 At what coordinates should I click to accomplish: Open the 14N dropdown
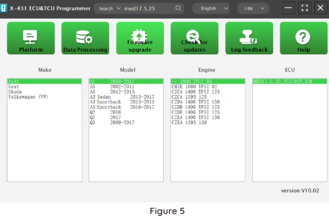253,9
